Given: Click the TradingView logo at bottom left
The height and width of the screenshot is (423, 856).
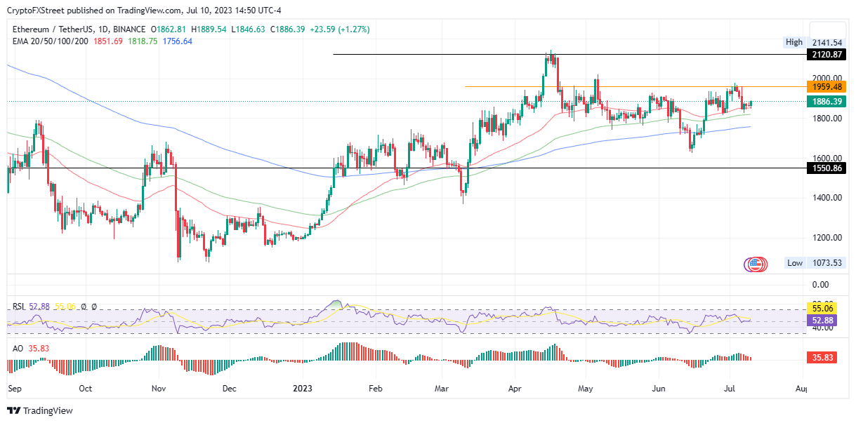Looking at the screenshot, I should [40, 410].
